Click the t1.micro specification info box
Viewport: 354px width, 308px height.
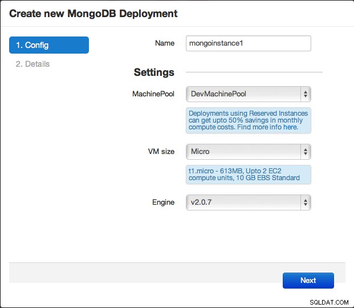point(249,175)
